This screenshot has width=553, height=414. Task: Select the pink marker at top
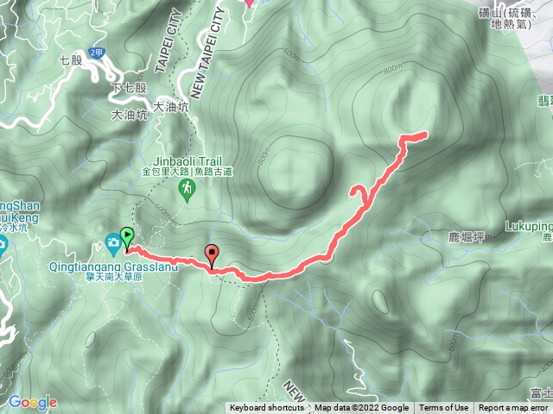pos(250,3)
